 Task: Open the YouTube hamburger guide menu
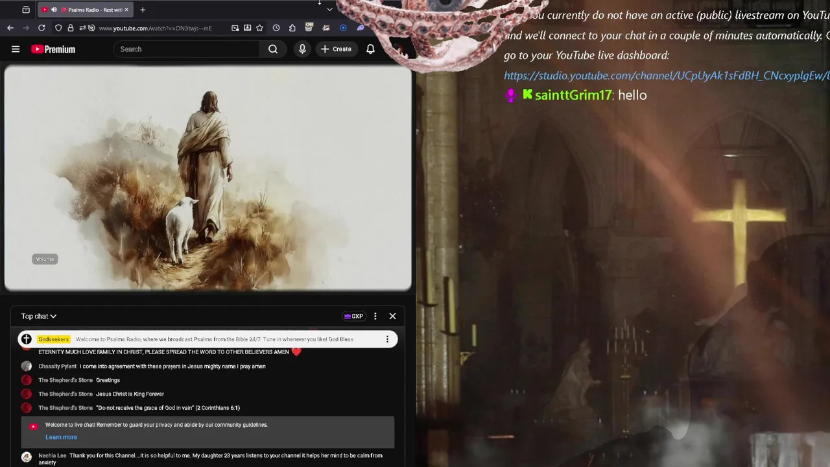(16, 49)
